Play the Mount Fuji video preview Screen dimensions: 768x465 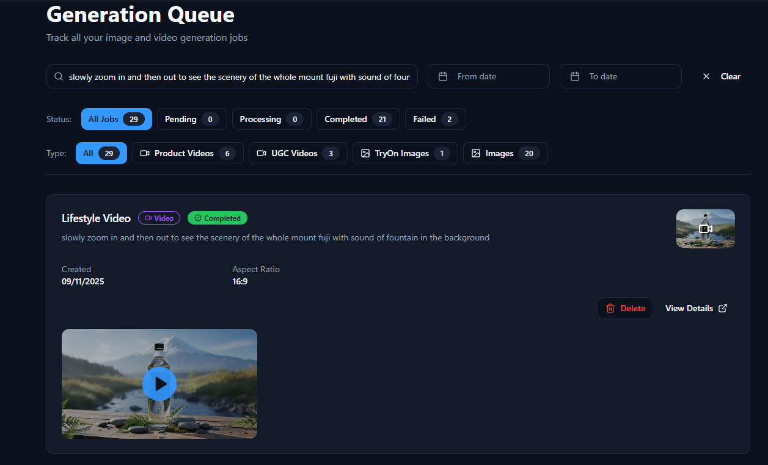[159, 384]
